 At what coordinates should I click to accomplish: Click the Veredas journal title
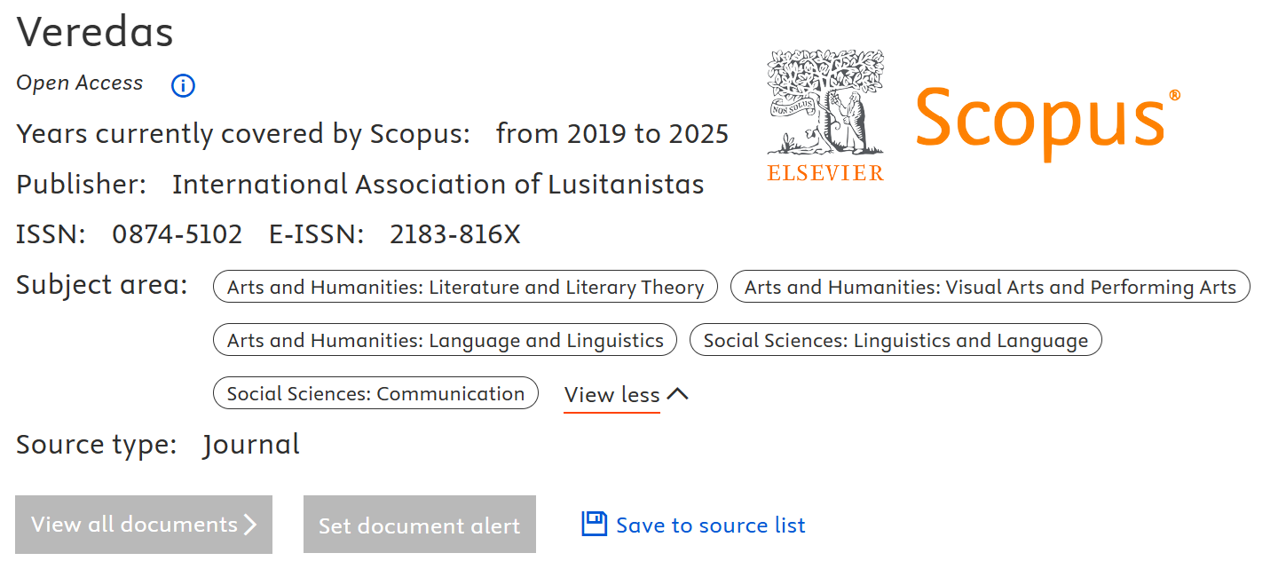pyautogui.click(x=93, y=31)
